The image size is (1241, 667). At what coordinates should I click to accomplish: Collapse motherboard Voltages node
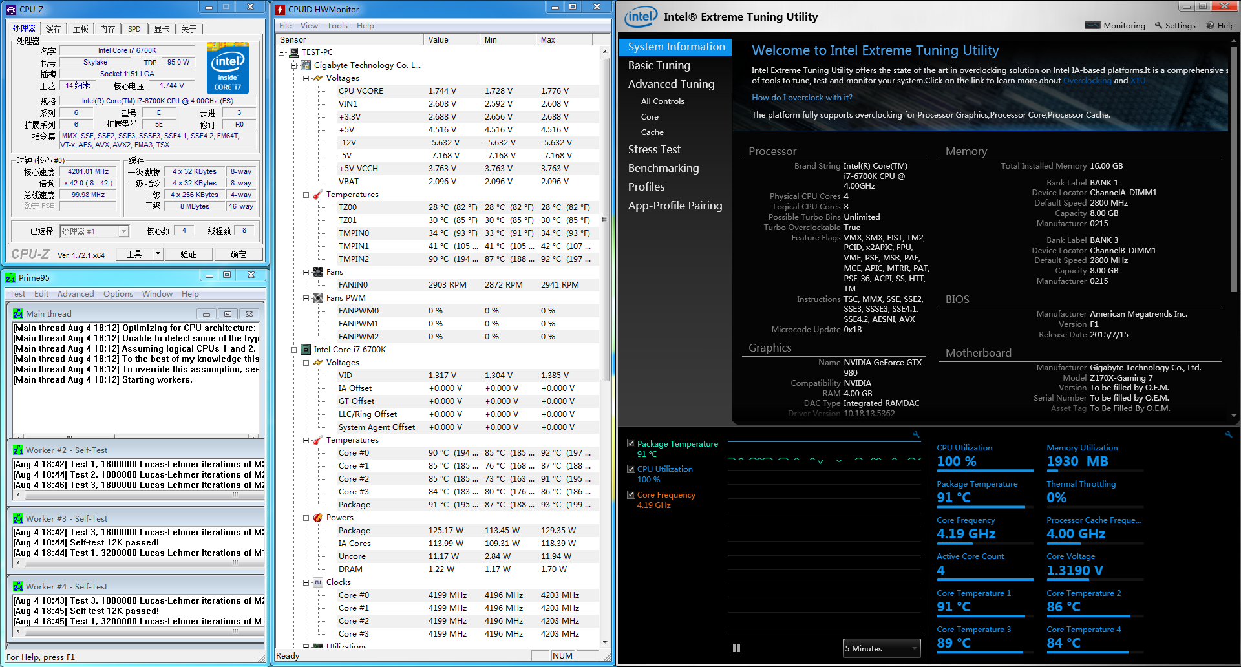pyautogui.click(x=306, y=78)
